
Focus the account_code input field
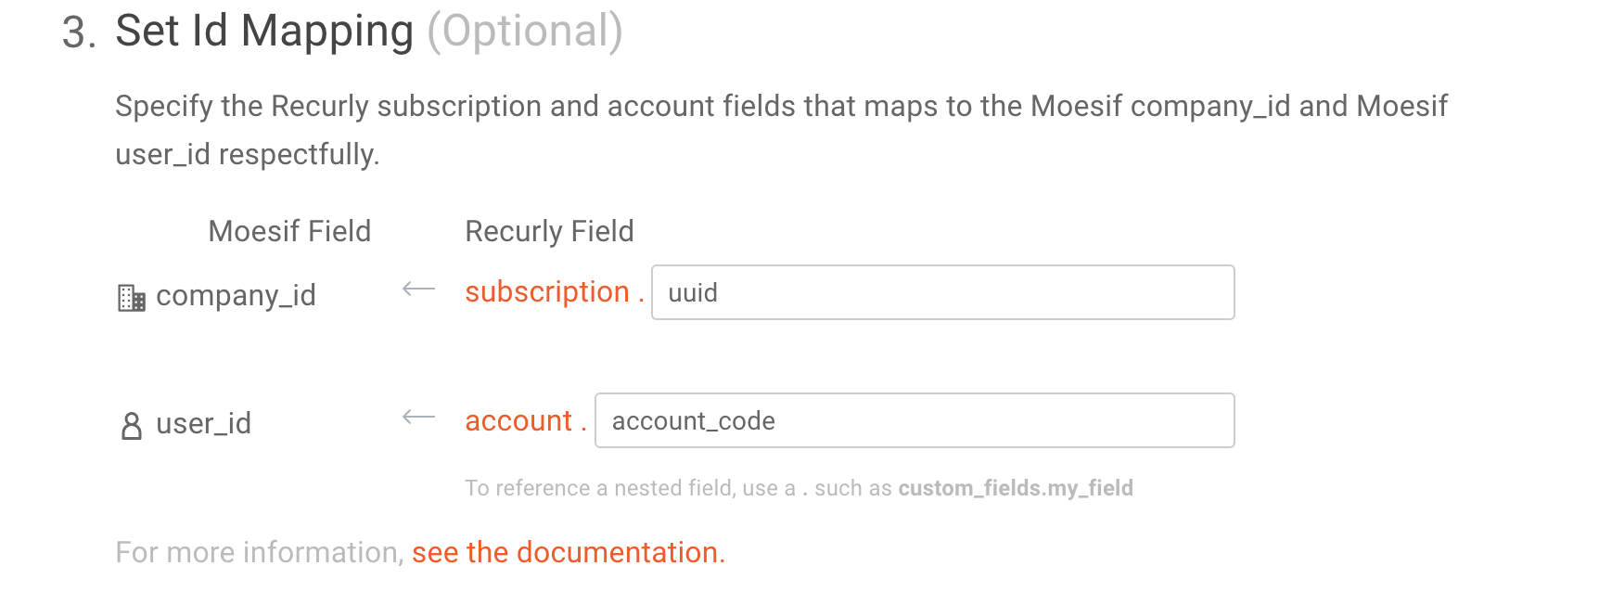pos(914,420)
